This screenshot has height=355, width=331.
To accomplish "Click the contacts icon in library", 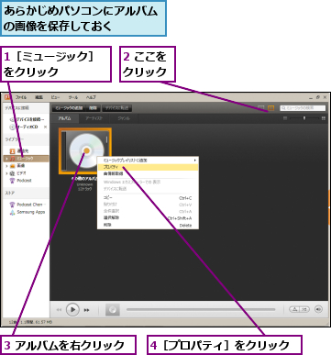I will coord(12,151).
